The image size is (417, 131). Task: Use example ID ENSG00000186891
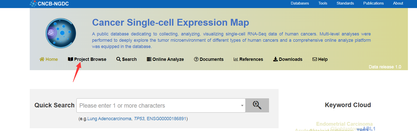coord(166,119)
